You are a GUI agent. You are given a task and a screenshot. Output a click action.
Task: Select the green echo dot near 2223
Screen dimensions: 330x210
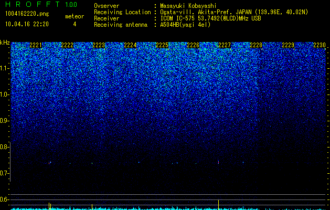click(x=92, y=163)
